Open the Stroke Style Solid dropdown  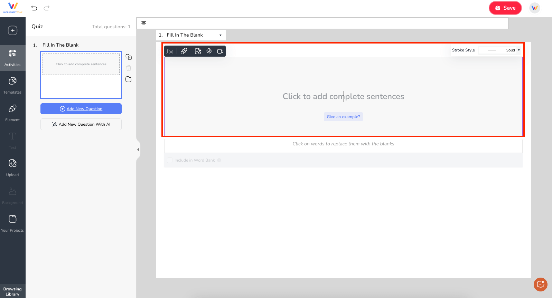(x=500, y=50)
